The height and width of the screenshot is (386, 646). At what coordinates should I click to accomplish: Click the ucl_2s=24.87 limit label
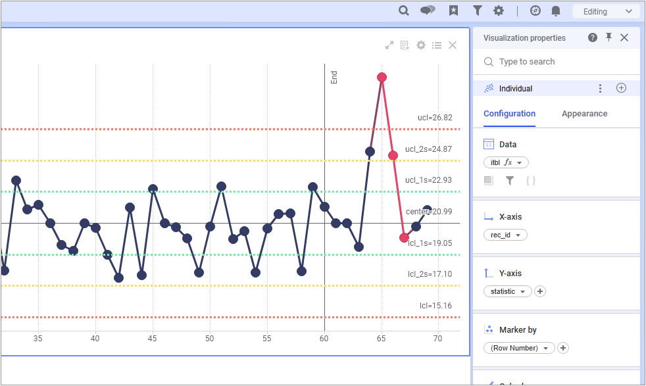428,149
